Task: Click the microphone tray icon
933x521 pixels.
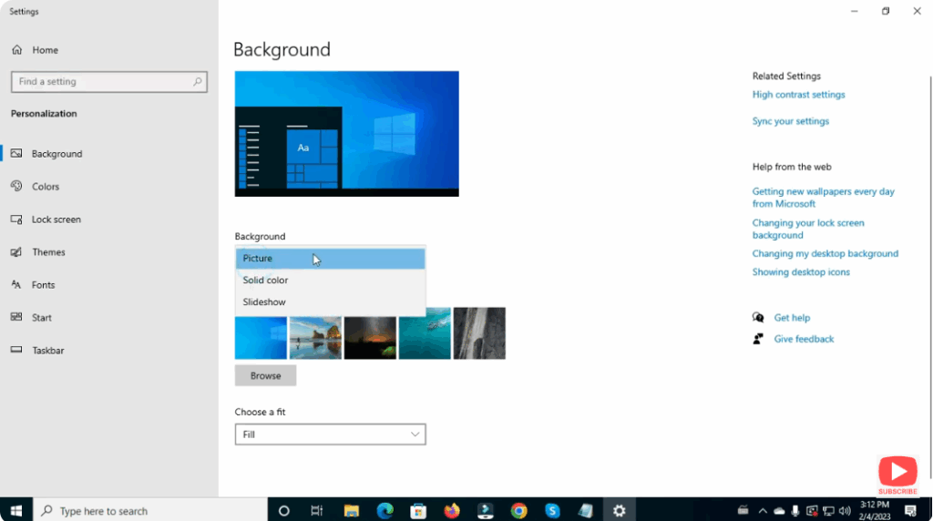Action: [x=795, y=510]
